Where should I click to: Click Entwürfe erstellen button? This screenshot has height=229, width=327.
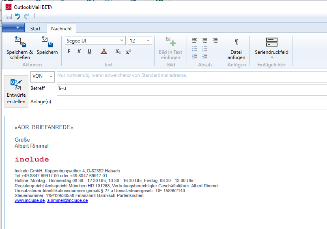coord(16,91)
